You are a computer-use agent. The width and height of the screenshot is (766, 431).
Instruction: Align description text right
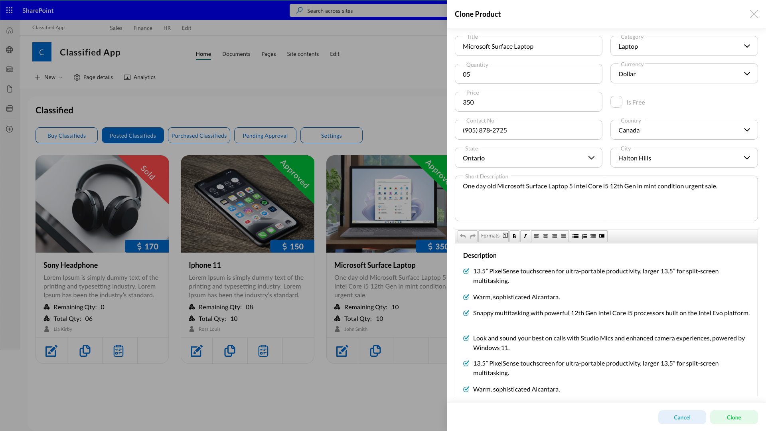coord(555,236)
